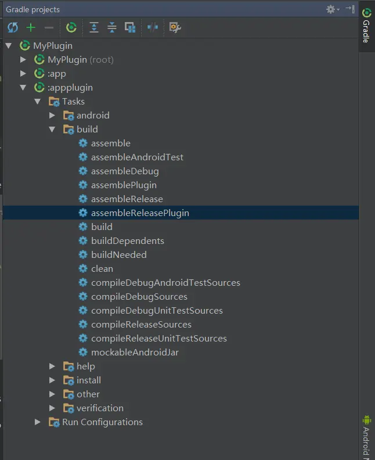Select the assemble task
375x460 pixels.
click(x=110, y=143)
